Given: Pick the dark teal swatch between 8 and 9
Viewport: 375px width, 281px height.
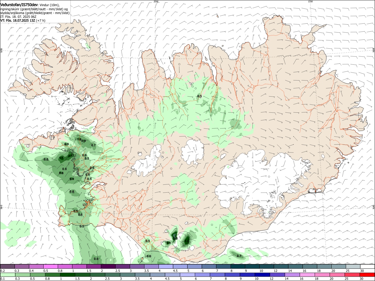Looking at the screenshot, I should 238,266.
